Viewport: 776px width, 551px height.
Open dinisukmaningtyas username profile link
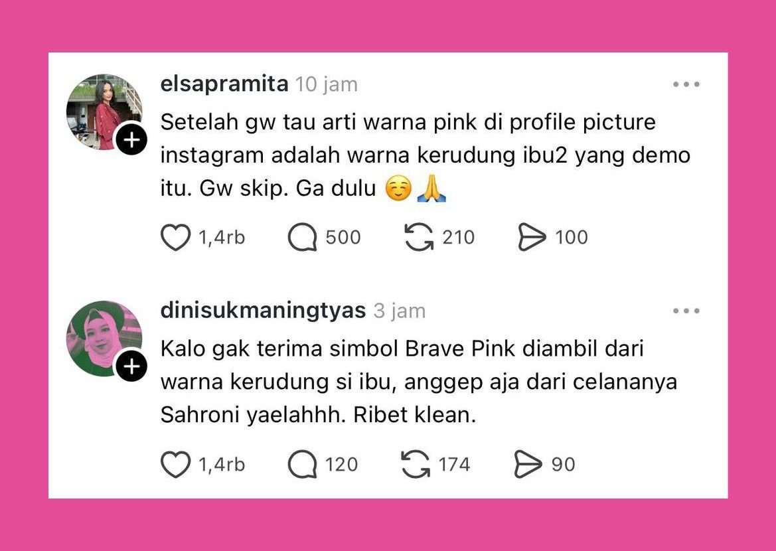pyautogui.click(x=264, y=311)
